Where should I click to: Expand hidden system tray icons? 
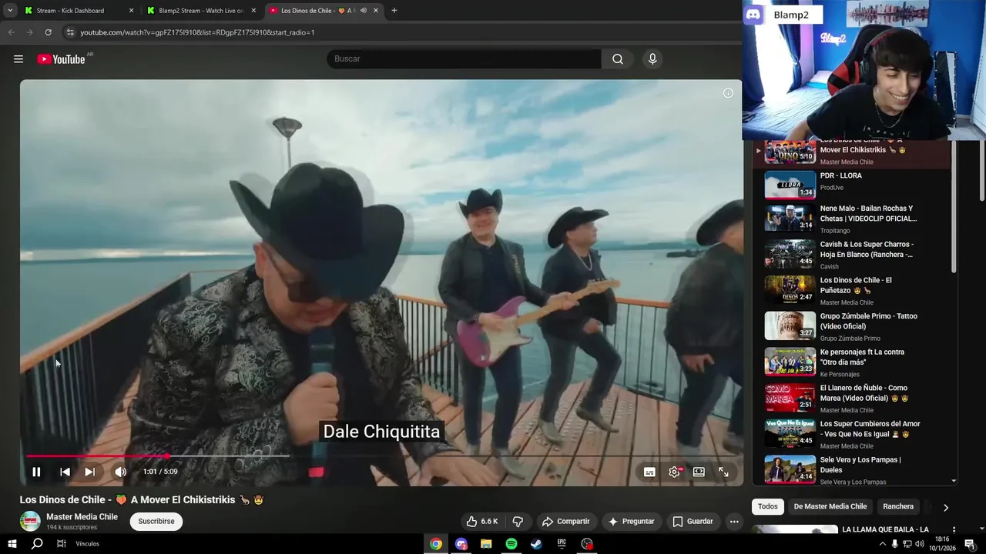pyautogui.click(x=882, y=544)
